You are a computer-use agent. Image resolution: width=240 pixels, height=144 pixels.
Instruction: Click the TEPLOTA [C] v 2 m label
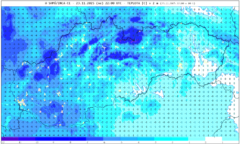[x=143, y=3]
